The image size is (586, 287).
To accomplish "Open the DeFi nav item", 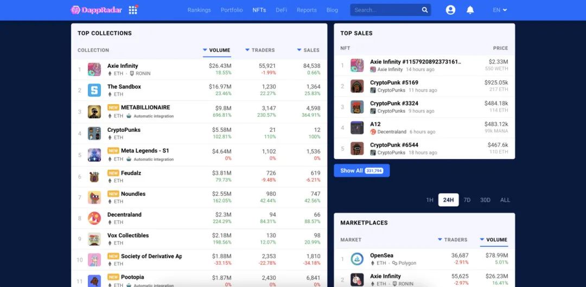I will 282,10.
